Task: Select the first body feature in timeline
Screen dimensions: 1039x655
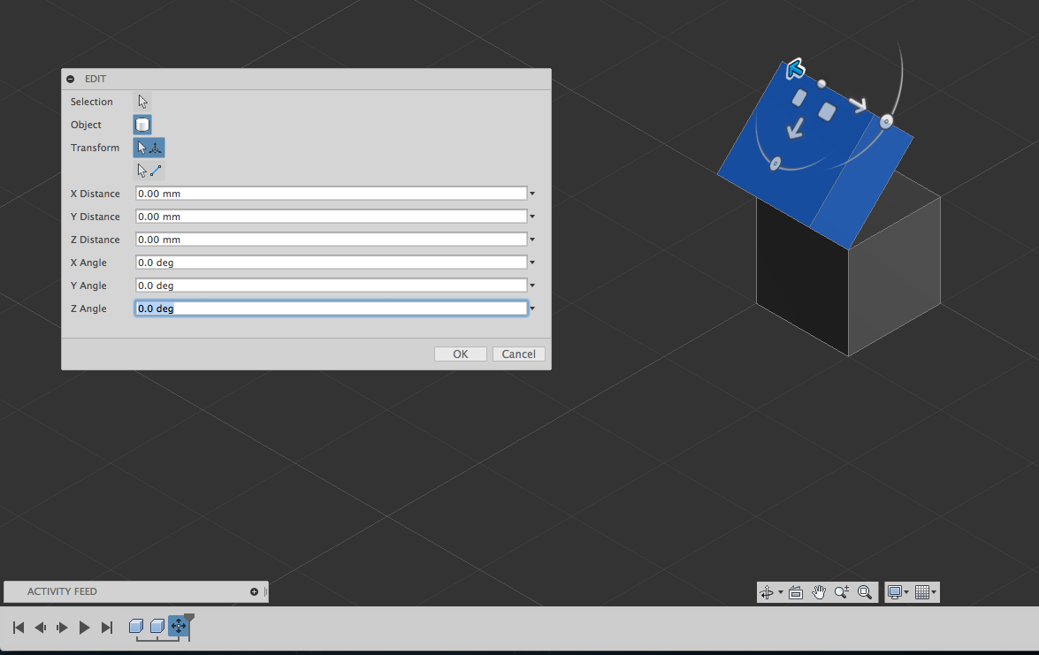Action: coord(137,626)
